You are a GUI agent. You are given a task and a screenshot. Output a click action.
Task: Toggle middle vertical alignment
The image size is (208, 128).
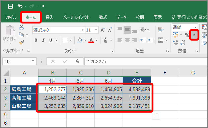click(127, 30)
